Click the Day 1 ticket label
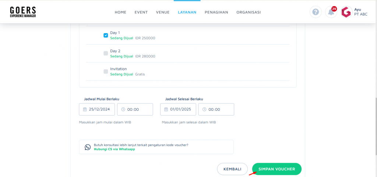This screenshot has width=377, height=177. click(115, 33)
